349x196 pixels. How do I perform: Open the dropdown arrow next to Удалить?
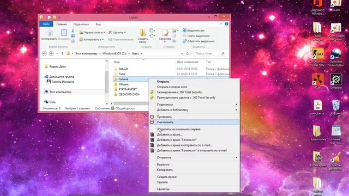click(x=125, y=33)
